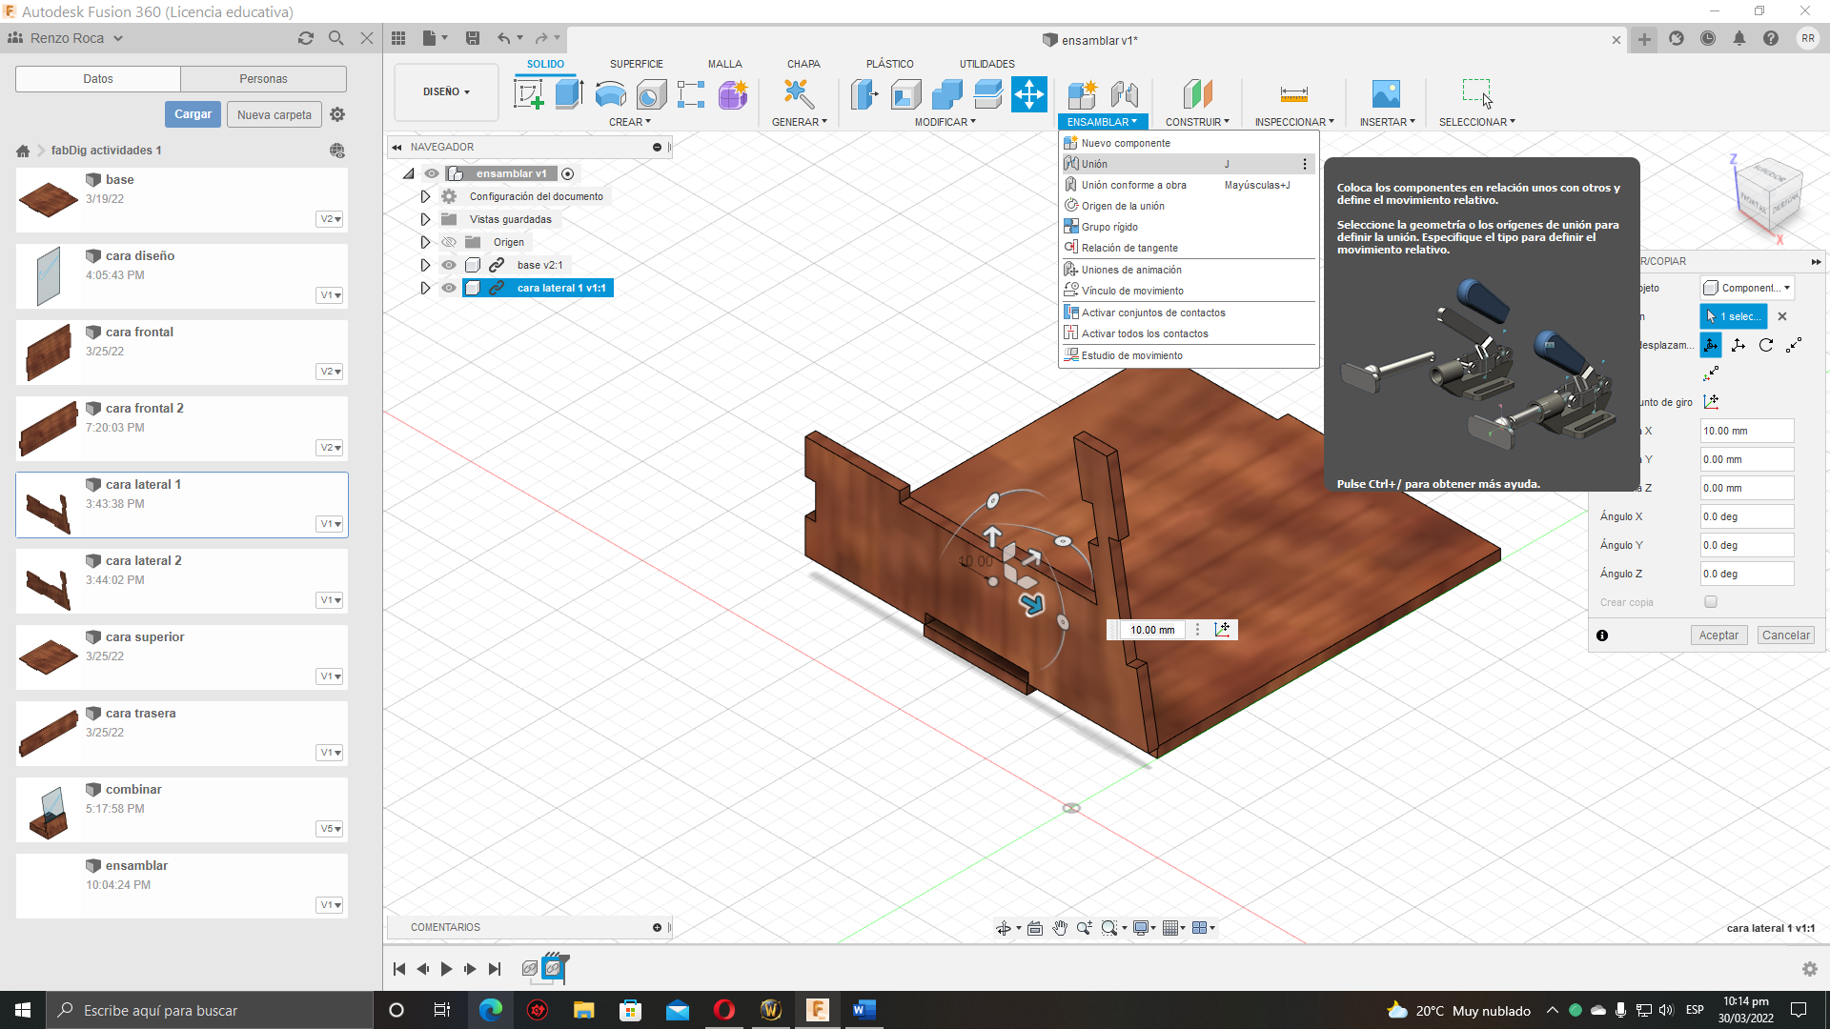The image size is (1830, 1029).
Task: Choose Grupo rígido from Ensamblar menu
Action: [x=1109, y=227]
